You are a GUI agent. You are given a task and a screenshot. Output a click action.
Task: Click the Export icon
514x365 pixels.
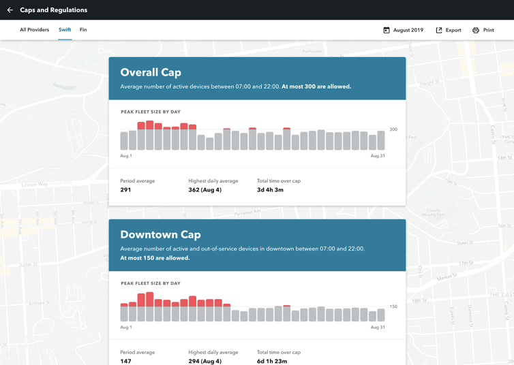439,30
